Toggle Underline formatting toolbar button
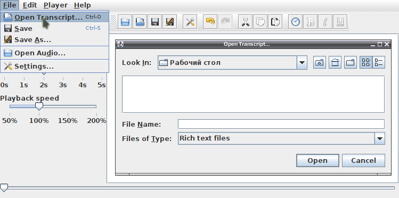399x198 pixels. (340, 22)
